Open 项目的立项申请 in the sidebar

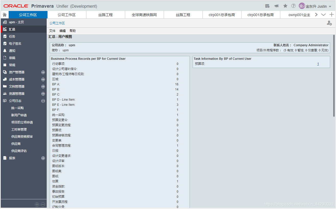point(22,122)
